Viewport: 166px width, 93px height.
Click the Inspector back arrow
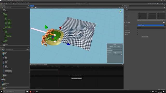tap(125, 7)
